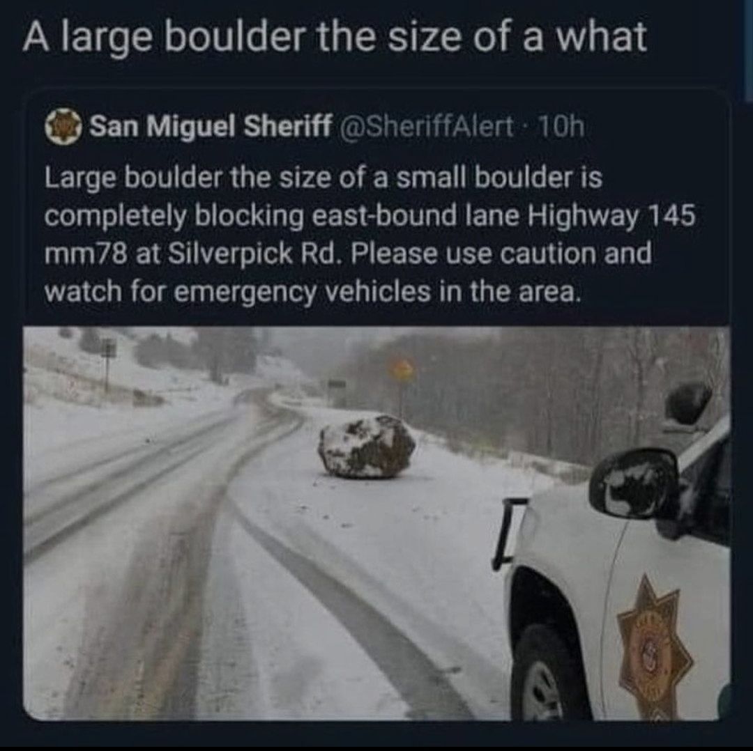Open the @SheriffAlert handle
Screen dimensions: 753x751
point(427,127)
